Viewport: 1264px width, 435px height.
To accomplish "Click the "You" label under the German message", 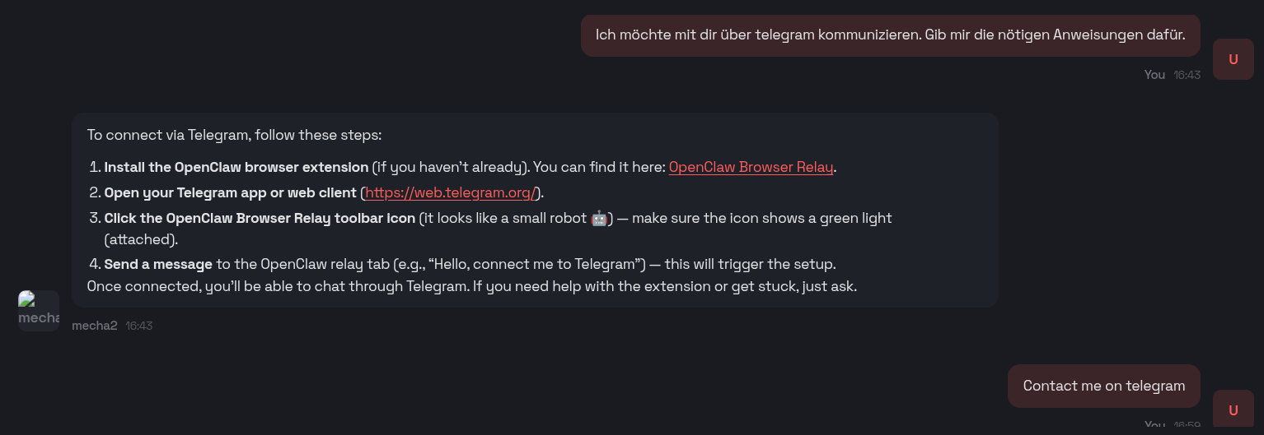I will pos(1154,75).
